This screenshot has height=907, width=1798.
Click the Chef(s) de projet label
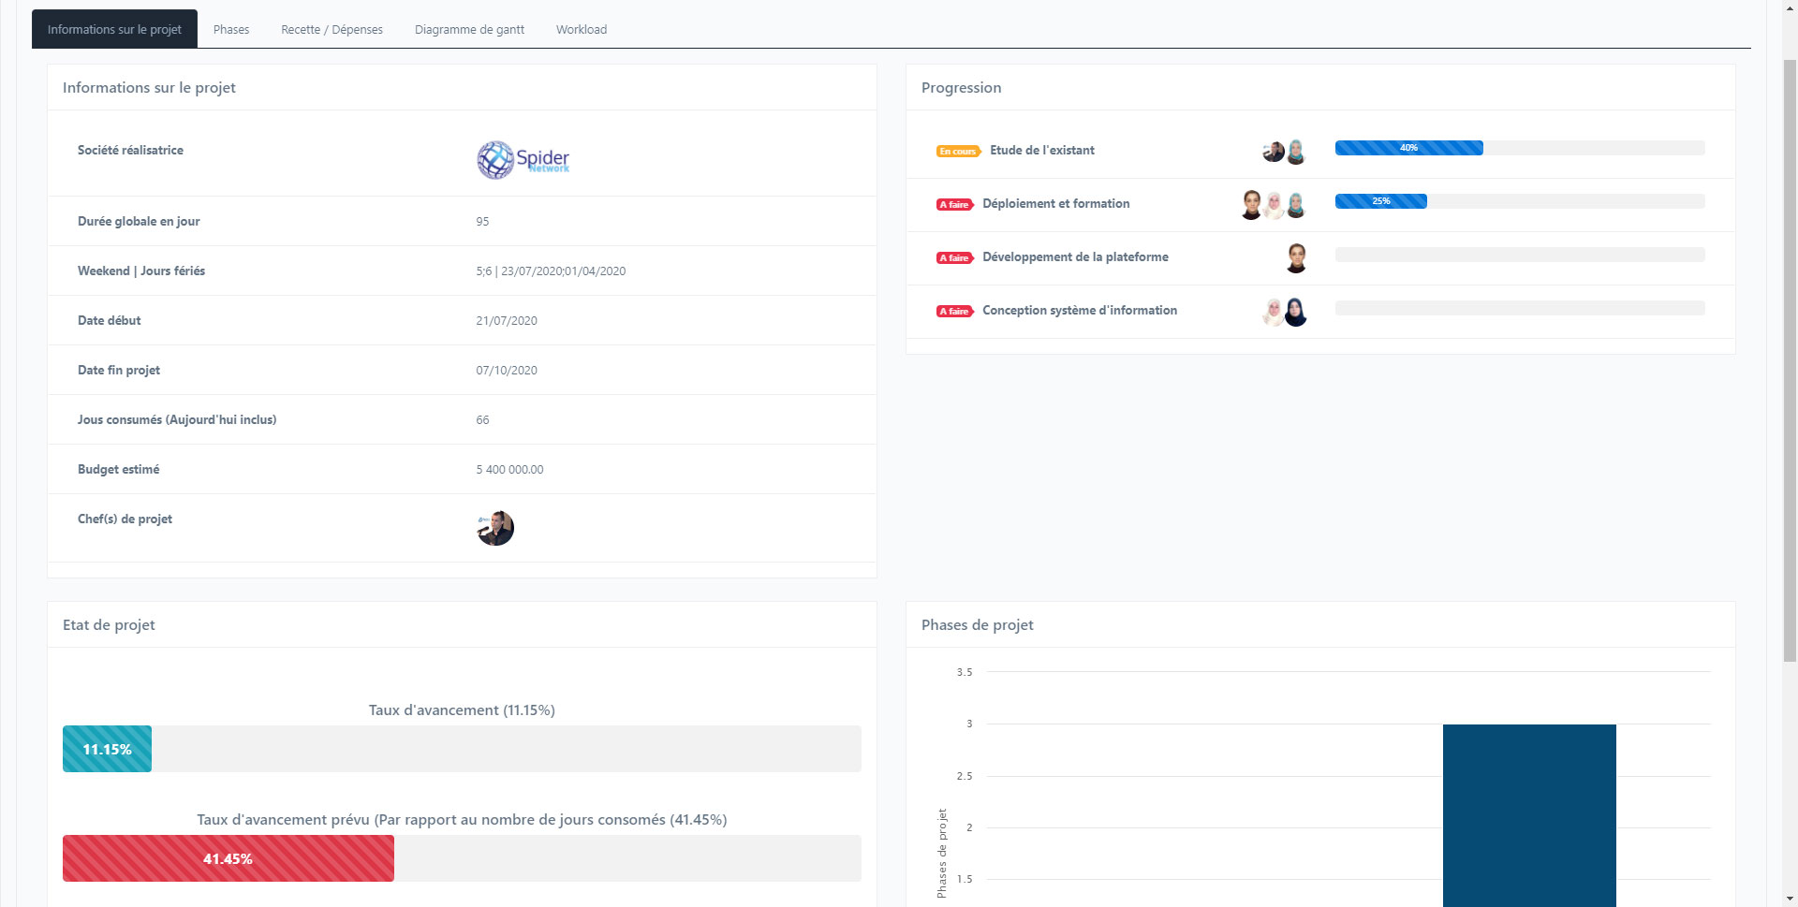pos(125,519)
